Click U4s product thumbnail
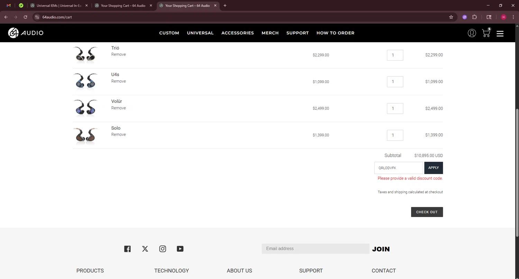 click(x=85, y=81)
